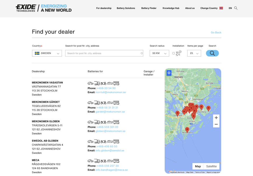Select the map pin near Södertälje
Image resolution: width=253 pixels, height=176 pixels.
(178, 113)
